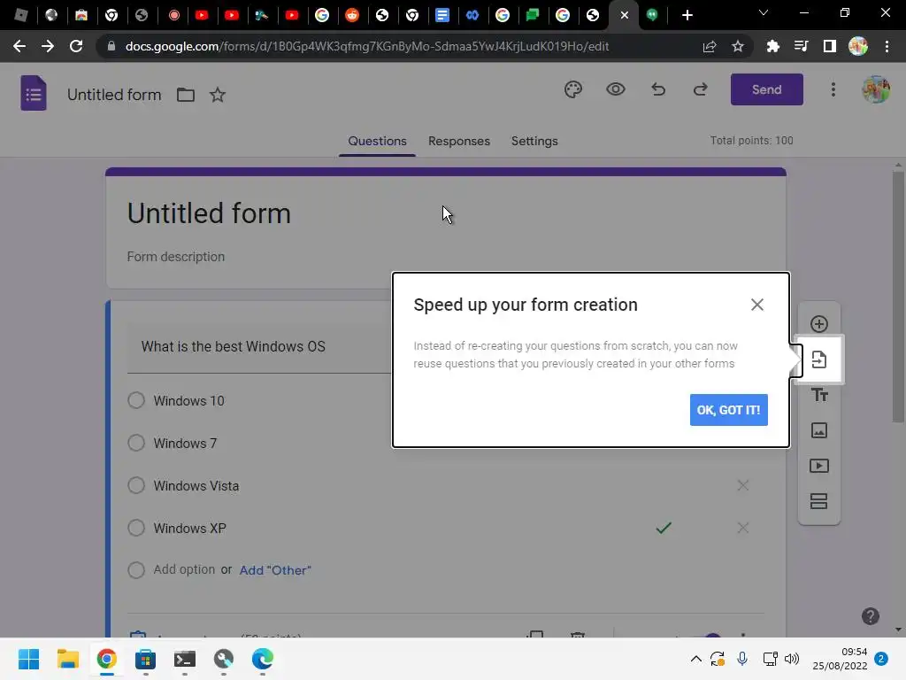The image size is (906, 680).
Task: Add title and description
Action: 818,395
